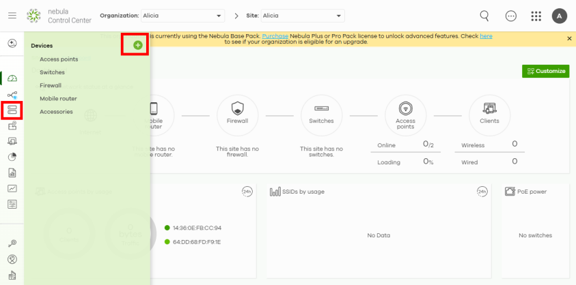This screenshot has width=576, height=285.
Task: Click the Devices menu heading
Action: [x=42, y=46]
